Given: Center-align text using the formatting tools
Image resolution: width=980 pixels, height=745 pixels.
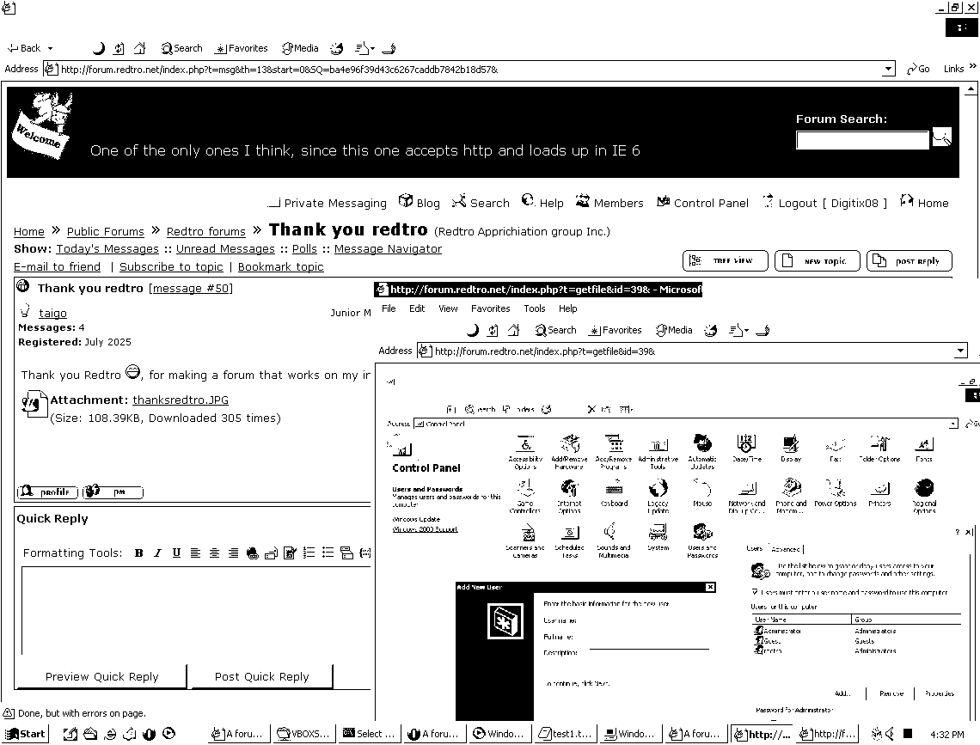Looking at the screenshot, I should coord(214,553).
